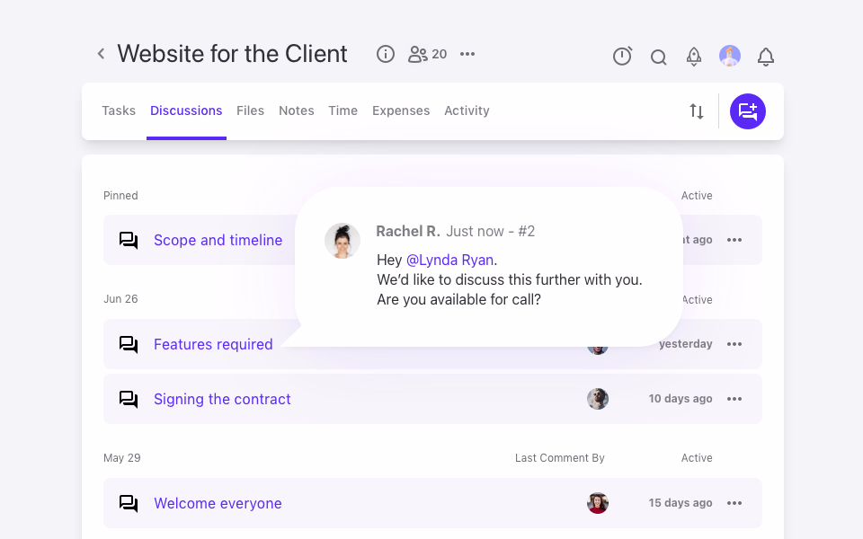Open the Files tab
The width and height of the screenshot is (863, 539).
(x=251, y=110)
